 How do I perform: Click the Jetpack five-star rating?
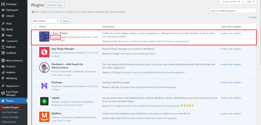pyautogui.click(x=187, y=106)
